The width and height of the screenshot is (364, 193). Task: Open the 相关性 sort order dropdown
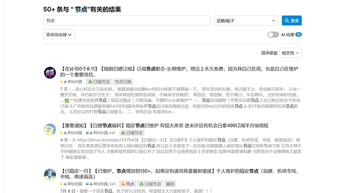point(291,53)
